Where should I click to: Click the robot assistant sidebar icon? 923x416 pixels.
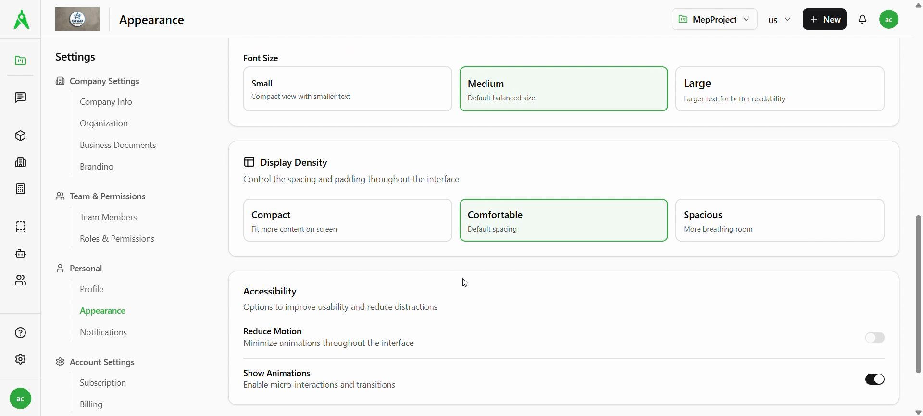pyautogui.click(x=20, y=254)
